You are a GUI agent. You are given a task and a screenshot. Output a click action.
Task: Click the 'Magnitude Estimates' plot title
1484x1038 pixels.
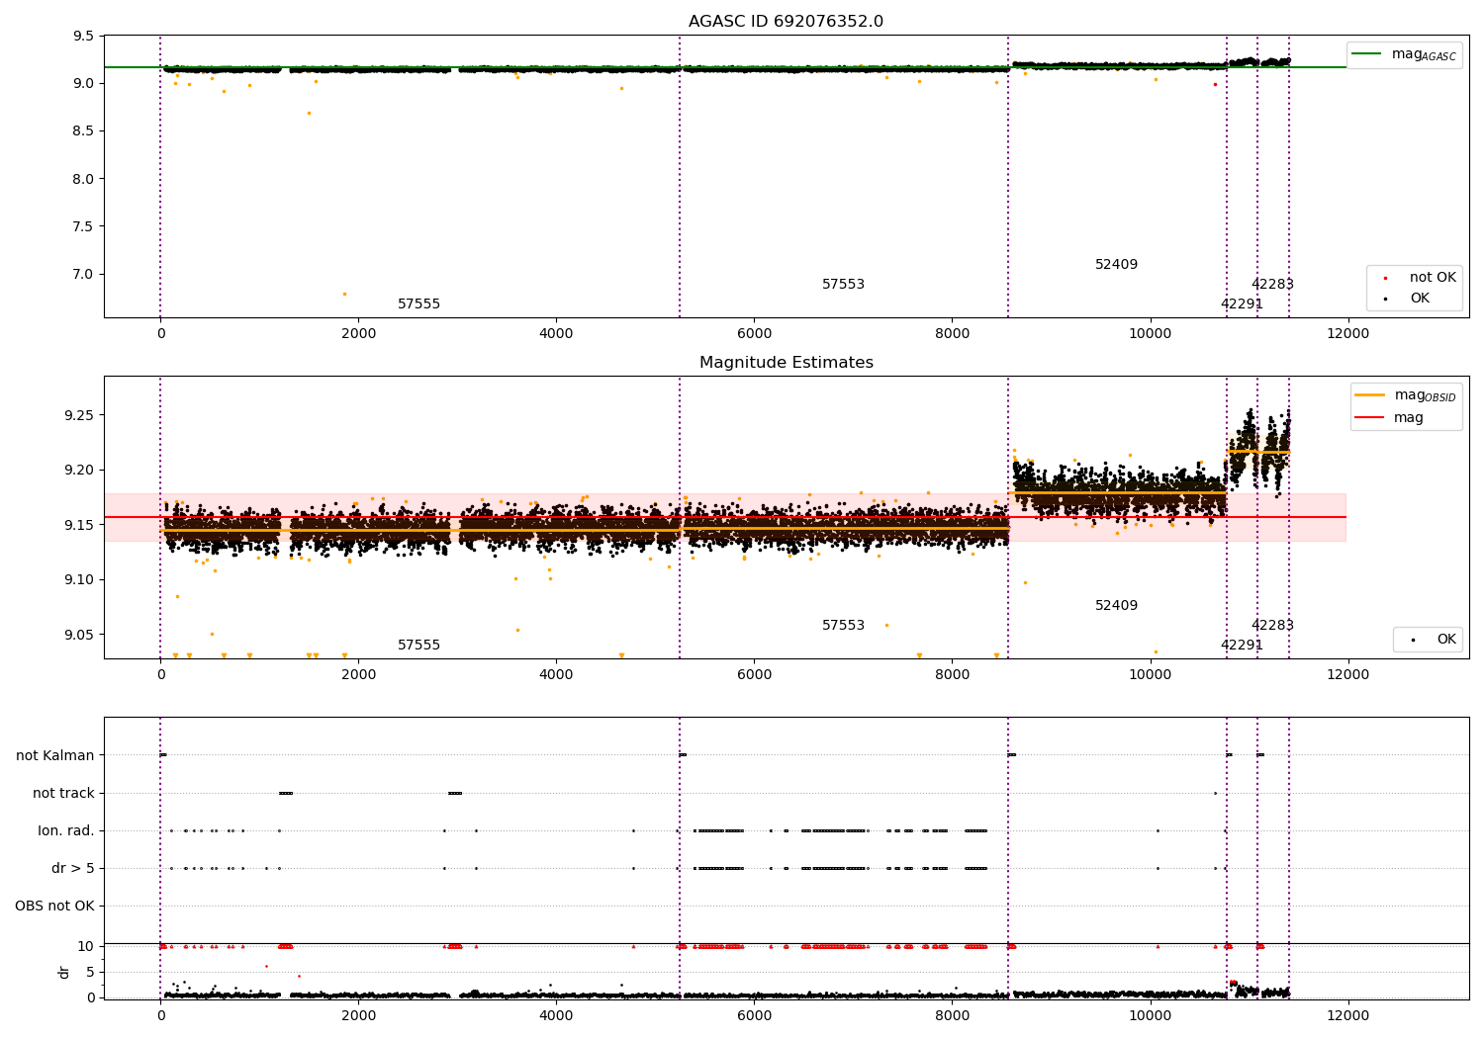coord(787,363)
